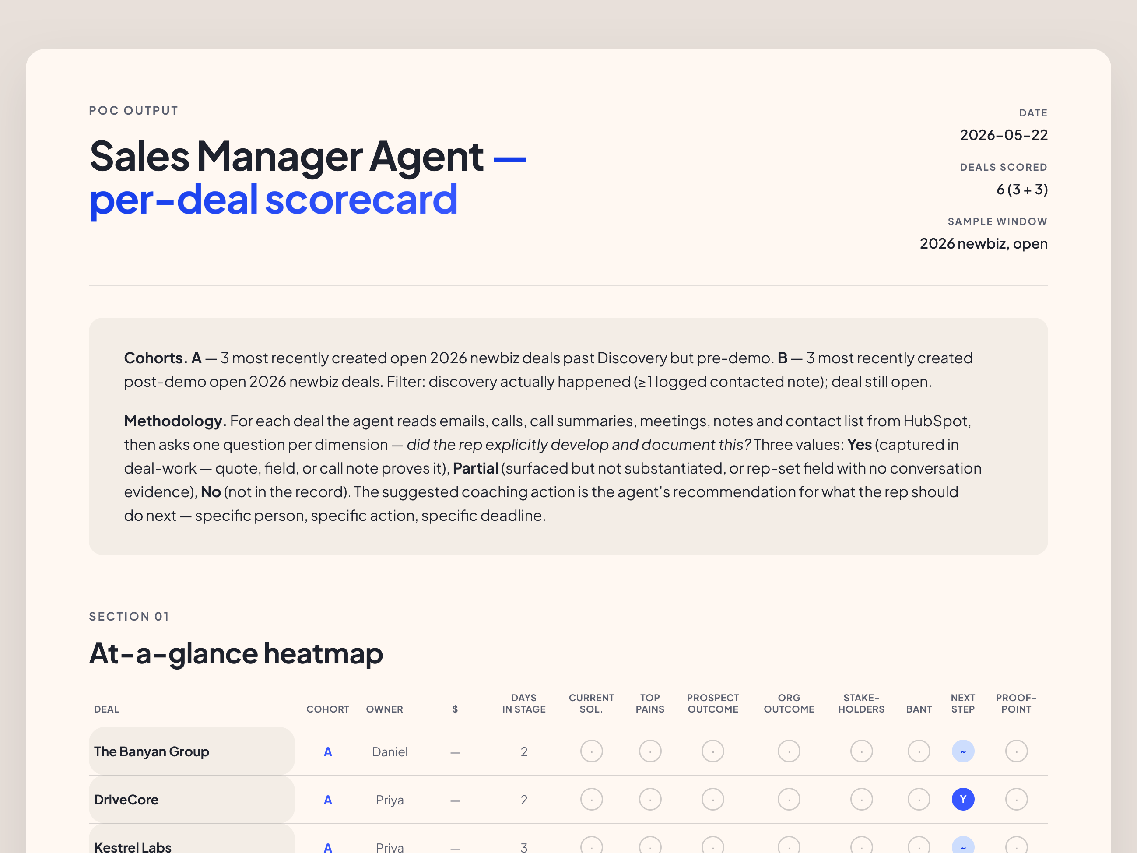The width and height of the screenshot is (1137, 853).
Task: Click DriveCore Proof-Point circle
Action: [x=1016, y=800]
